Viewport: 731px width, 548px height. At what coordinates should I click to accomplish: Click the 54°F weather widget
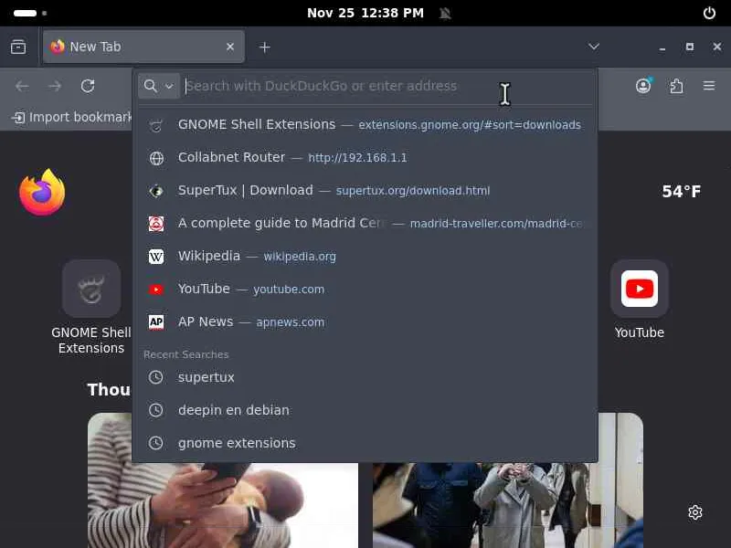pyautogui.click(x=681, y=192)
